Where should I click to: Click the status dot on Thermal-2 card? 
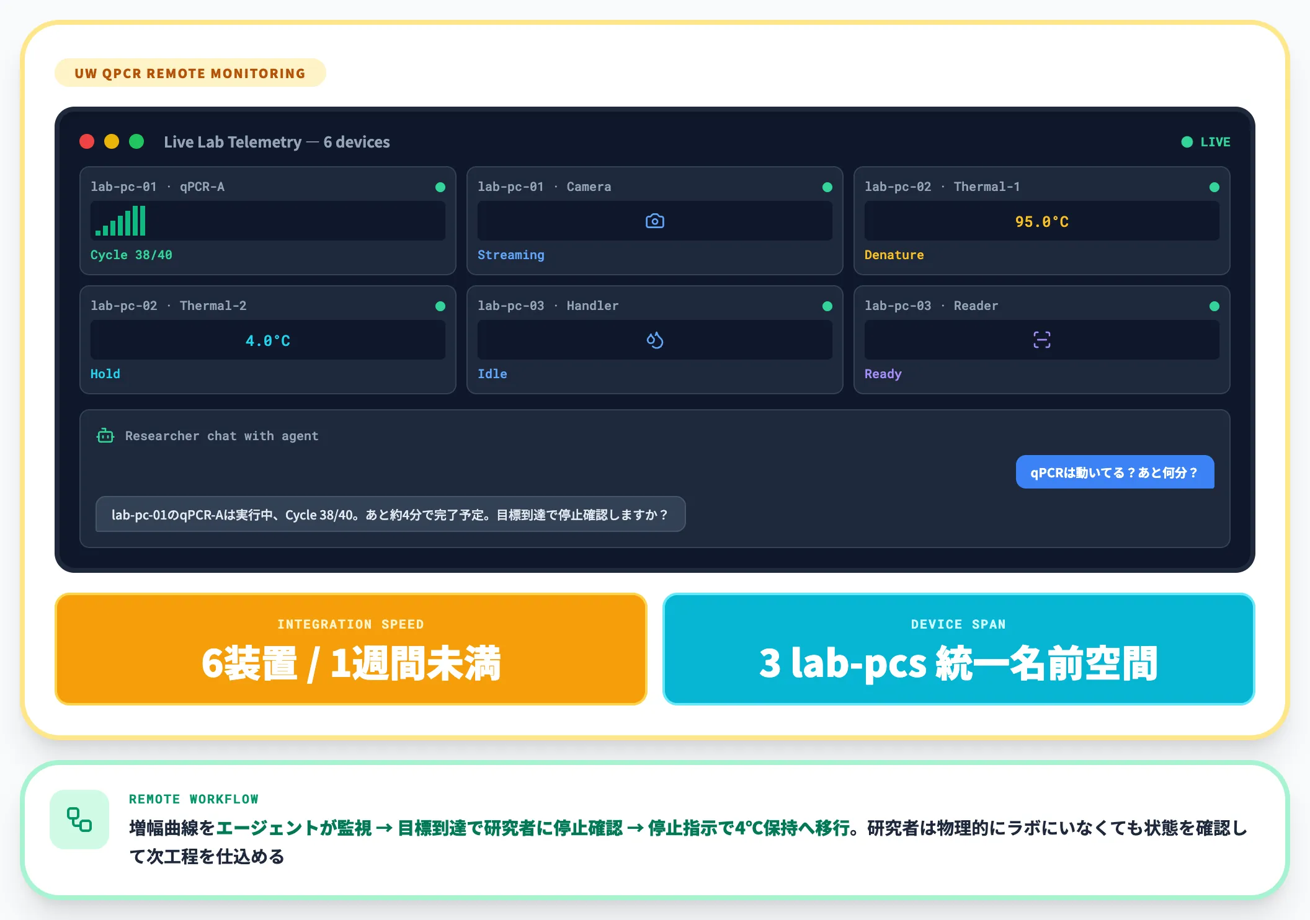point(440,306)
